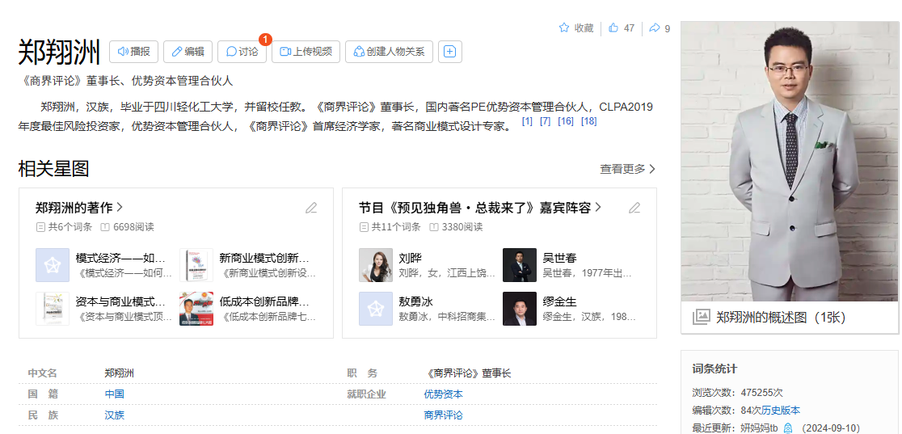Open the 历史版本 link
Viewport: 902px width, 434px height.
[x=781, y=411]
